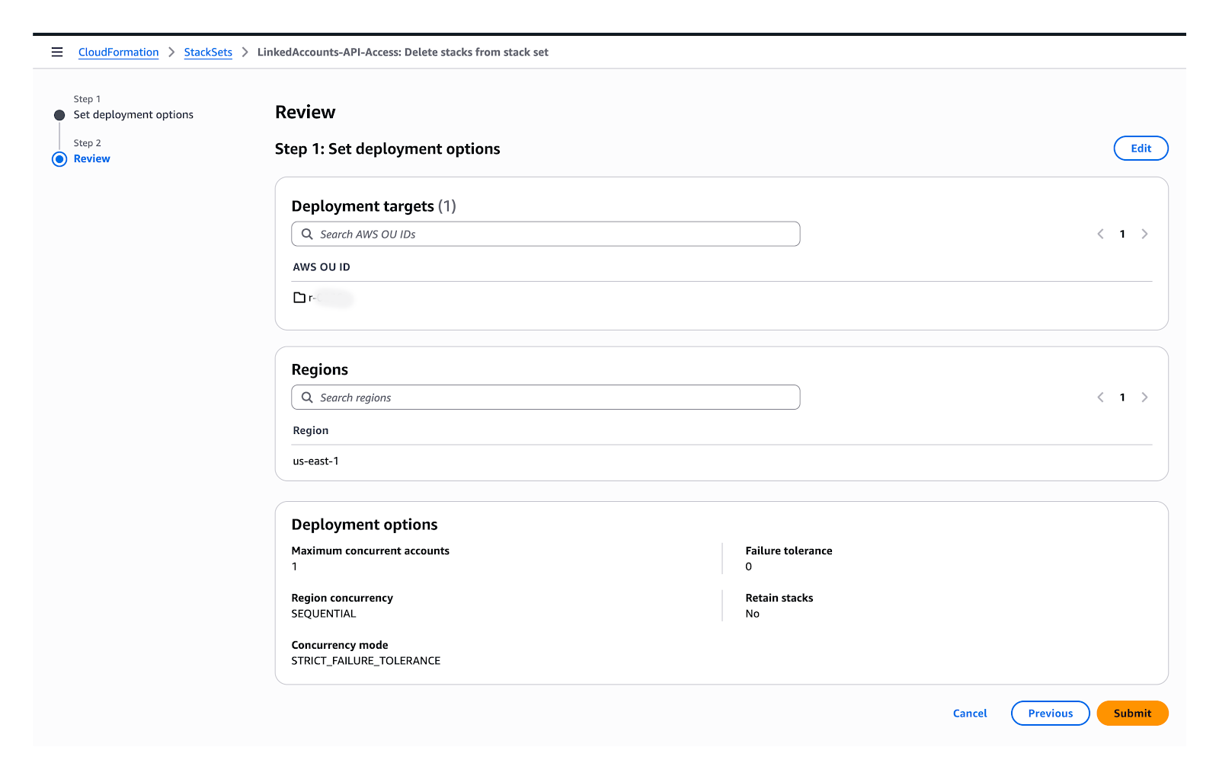Go back with the Previous button
This screenshot has height=779, width=1219.
tap(1050, 714)
